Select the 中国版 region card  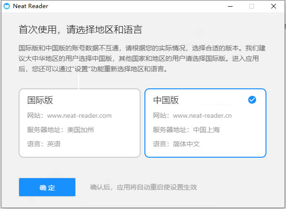coord(205,123)
